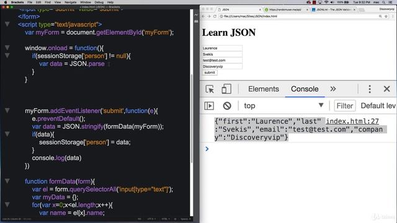Screen dimensions: 397x223
Task: Show the console sidebar icon
Action: [209, 106]
